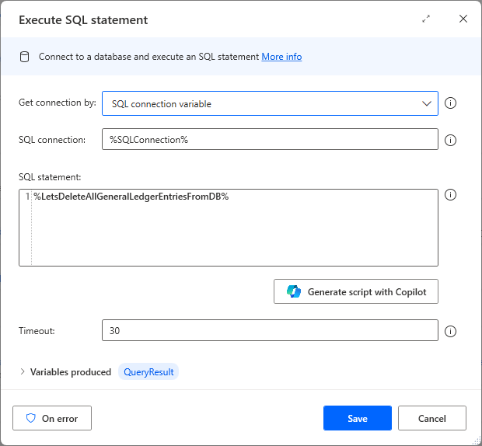Click the database icon in info banner
The width and height of the screenshot is (482, 446).
point(25,57)
